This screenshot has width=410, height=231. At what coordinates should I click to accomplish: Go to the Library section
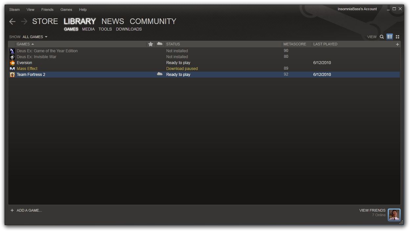pos(80,21)
